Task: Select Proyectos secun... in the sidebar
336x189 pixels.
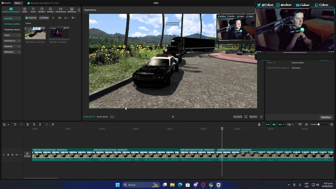Action: 12,30
